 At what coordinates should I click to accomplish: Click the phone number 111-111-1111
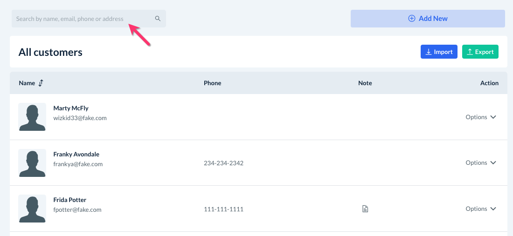[x=223, y=209]
